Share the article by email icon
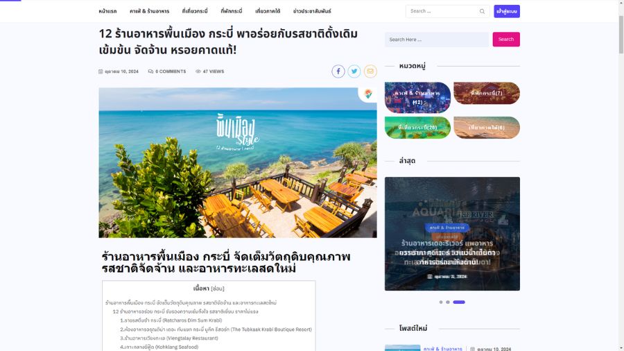 tap(370, 71)
